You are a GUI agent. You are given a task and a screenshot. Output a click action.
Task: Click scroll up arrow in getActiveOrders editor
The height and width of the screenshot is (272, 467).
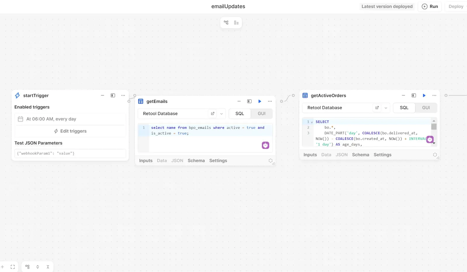[434, 121]
